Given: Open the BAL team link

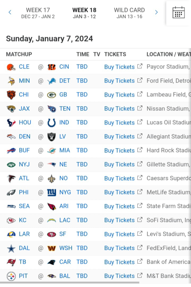Looking at the screenshot, I should pos(65,276).
